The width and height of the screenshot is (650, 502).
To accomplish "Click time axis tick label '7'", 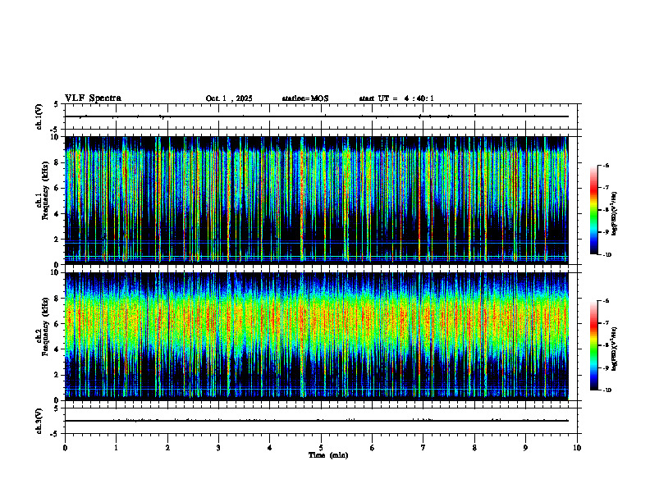I will point(423,448).
